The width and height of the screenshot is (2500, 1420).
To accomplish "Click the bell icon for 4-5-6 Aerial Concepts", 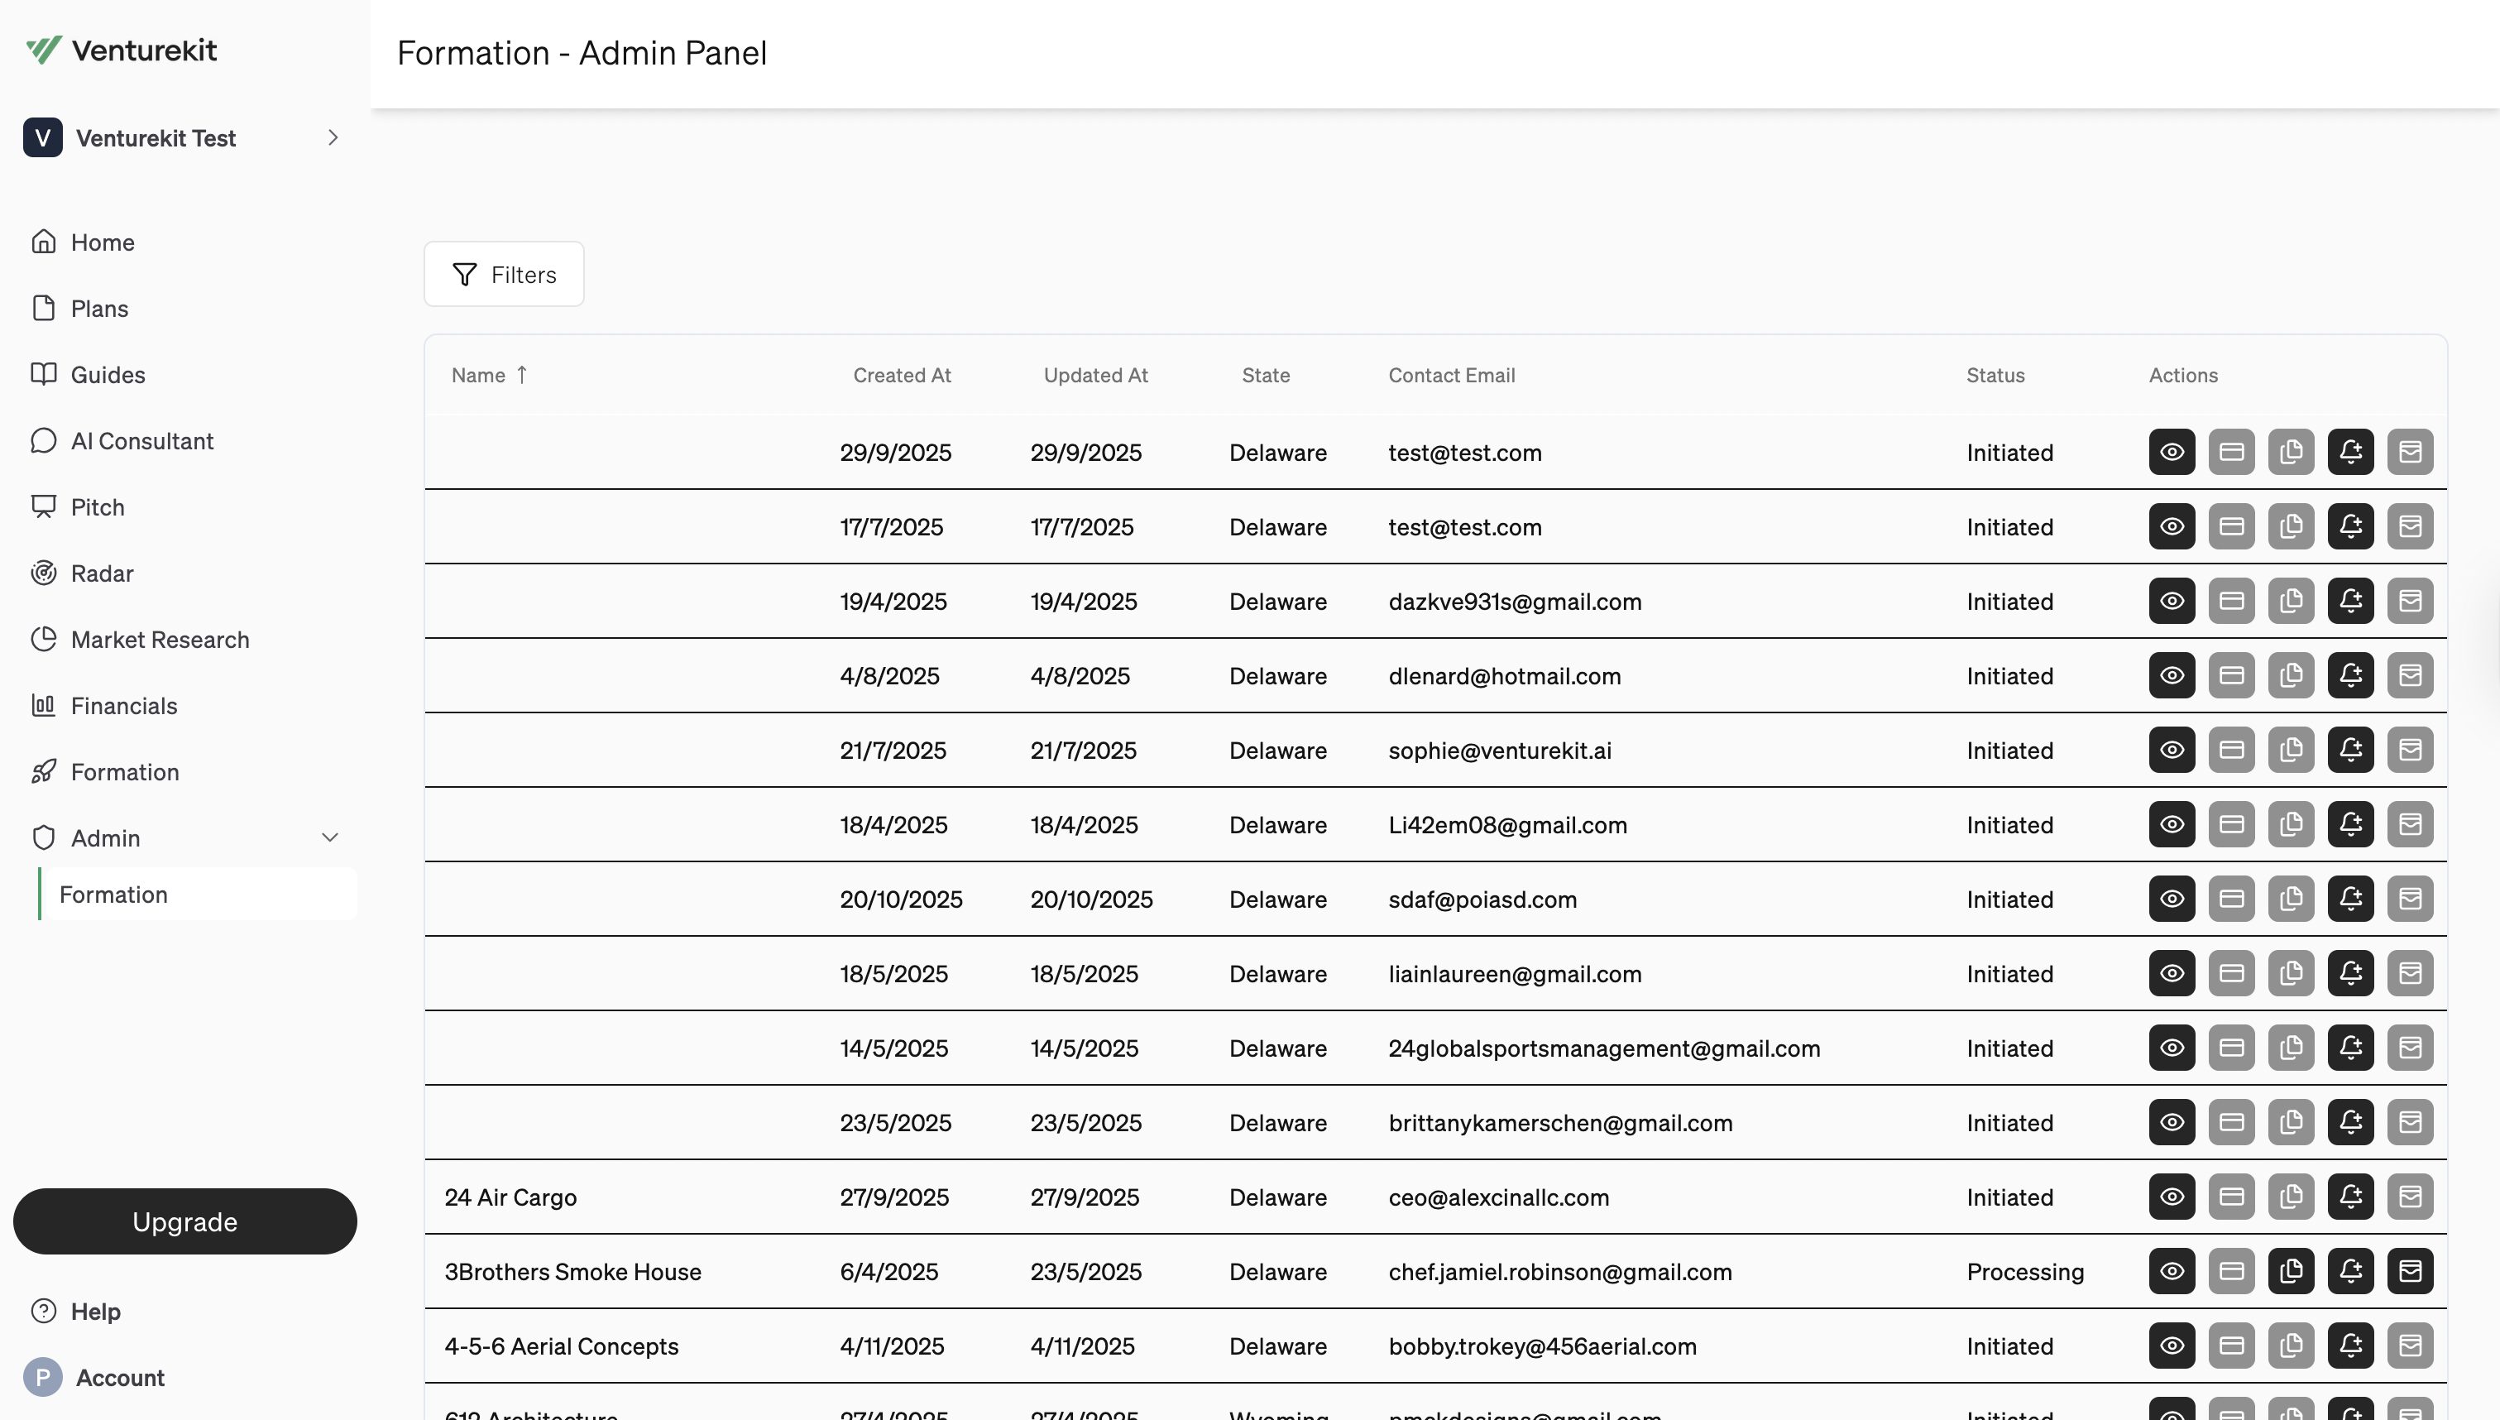I will pyautogui.click(x=2351, y=1346).
